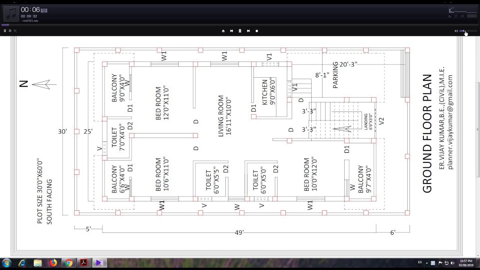
Task: Click the elapsed time 00:06 display
Action: pos(30,10)
